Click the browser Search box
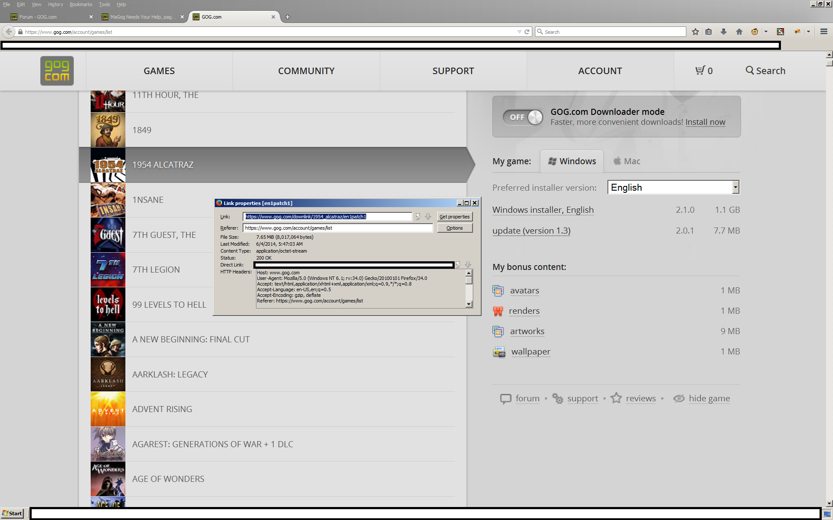 610,32
